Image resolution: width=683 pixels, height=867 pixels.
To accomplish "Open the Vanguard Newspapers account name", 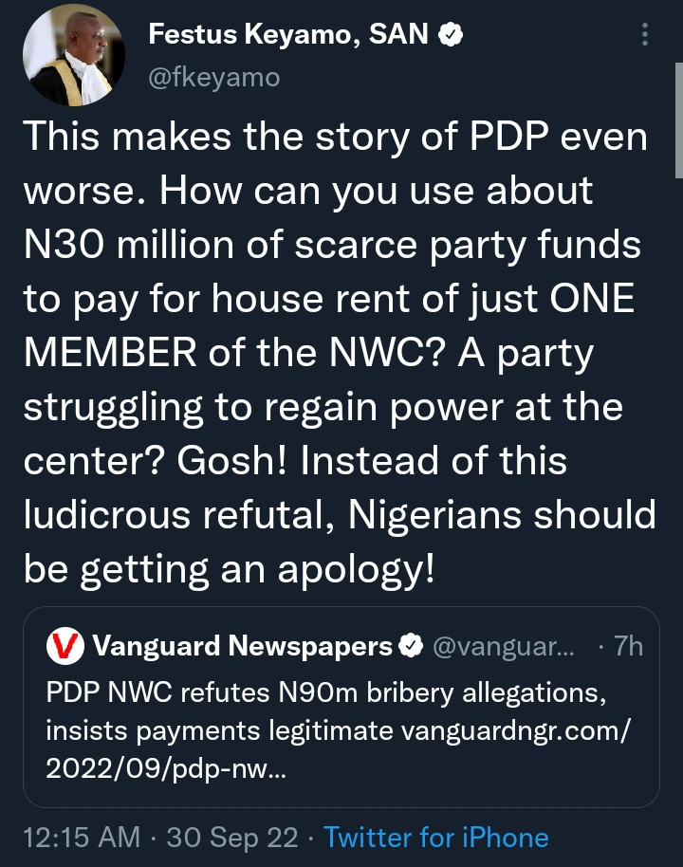I will click(243, 647).
